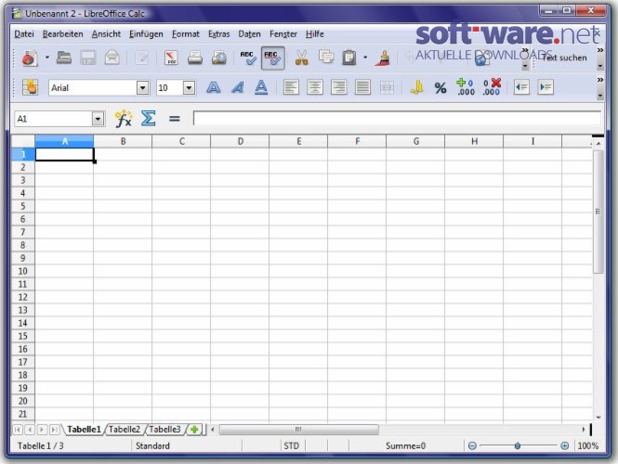The height and width of the screenshot is (464, 618).
Task: Zoom in with the plus button
Action: pos(564,445)
